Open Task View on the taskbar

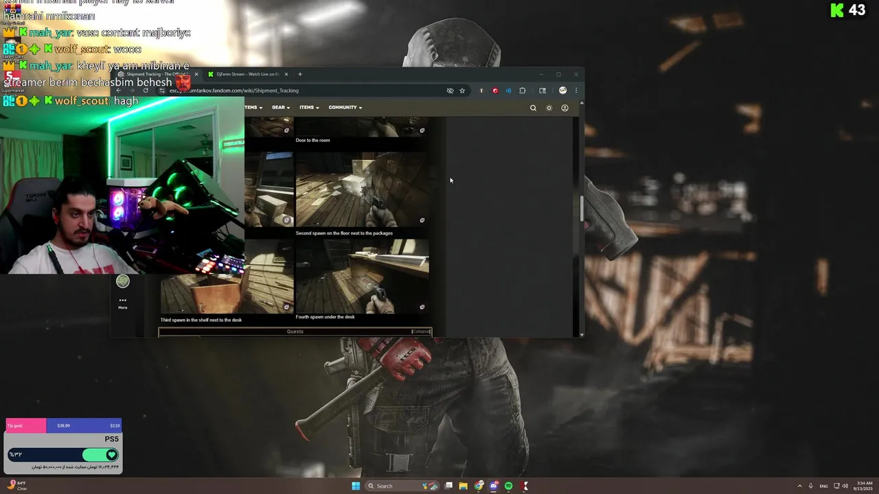click(448, 486)
